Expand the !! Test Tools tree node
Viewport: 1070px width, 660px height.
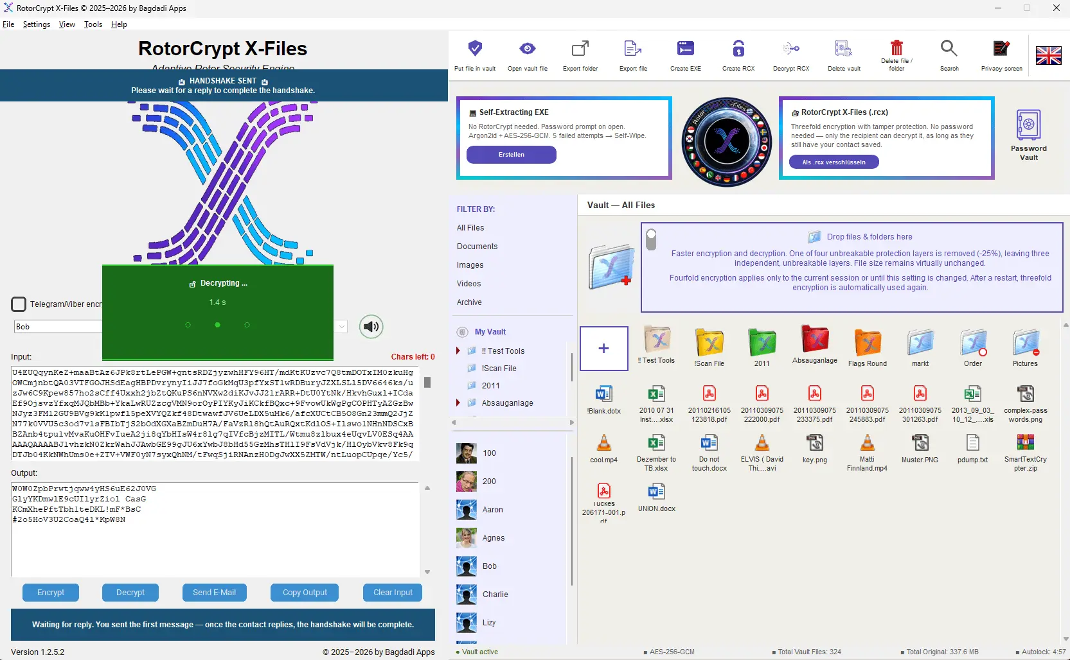[458, 351]
